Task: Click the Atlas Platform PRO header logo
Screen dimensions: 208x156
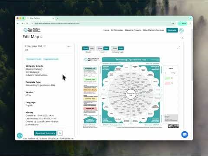Action: [x=32, y=30]
